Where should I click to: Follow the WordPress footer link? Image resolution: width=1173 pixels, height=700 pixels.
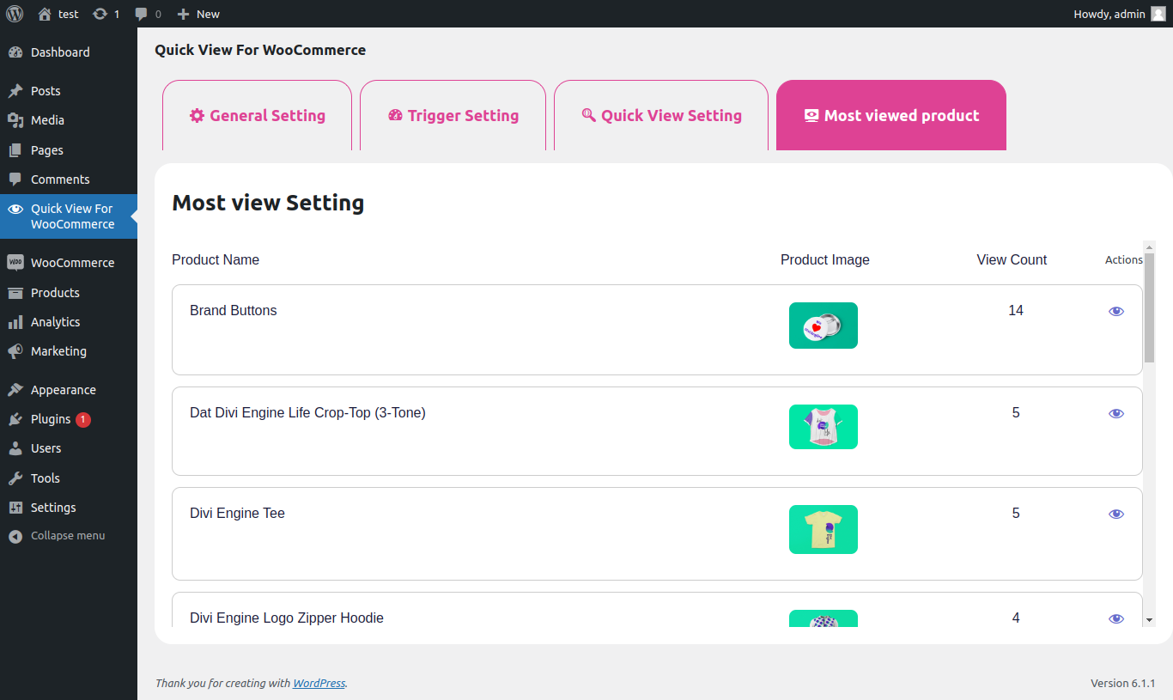click(x=319, y=684)
